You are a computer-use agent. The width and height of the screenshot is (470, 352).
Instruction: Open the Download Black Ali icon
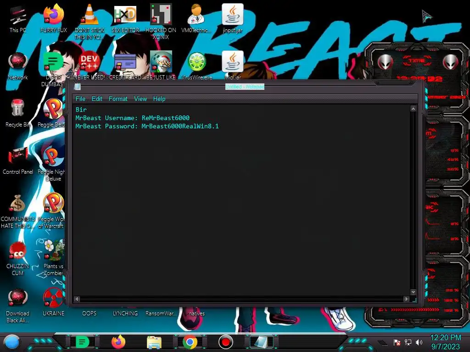click(18, 306)
